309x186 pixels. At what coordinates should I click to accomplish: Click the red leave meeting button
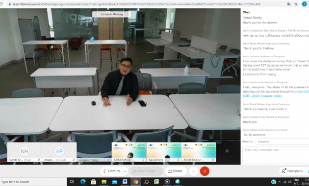[x=205, y=171]
